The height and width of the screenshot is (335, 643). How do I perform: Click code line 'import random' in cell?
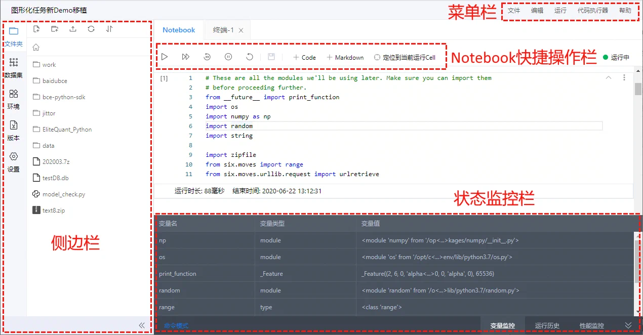[x=229, y=126]
